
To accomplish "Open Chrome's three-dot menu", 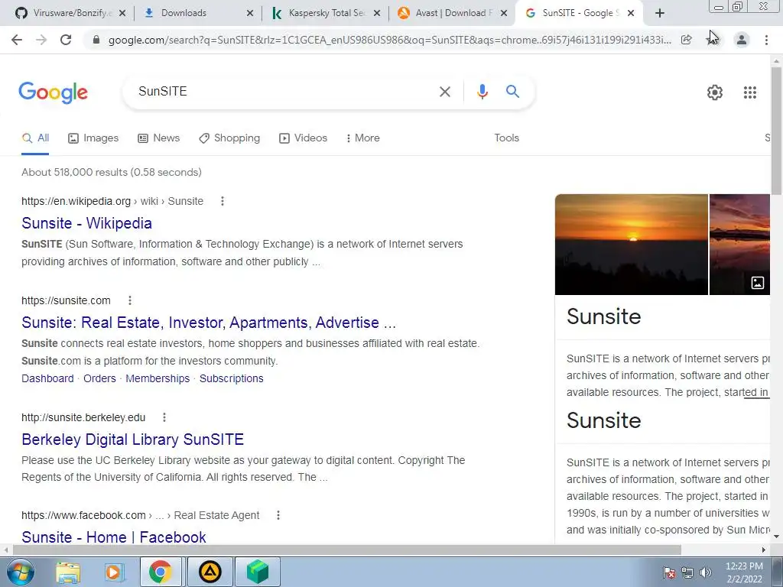I will (766, 40).
